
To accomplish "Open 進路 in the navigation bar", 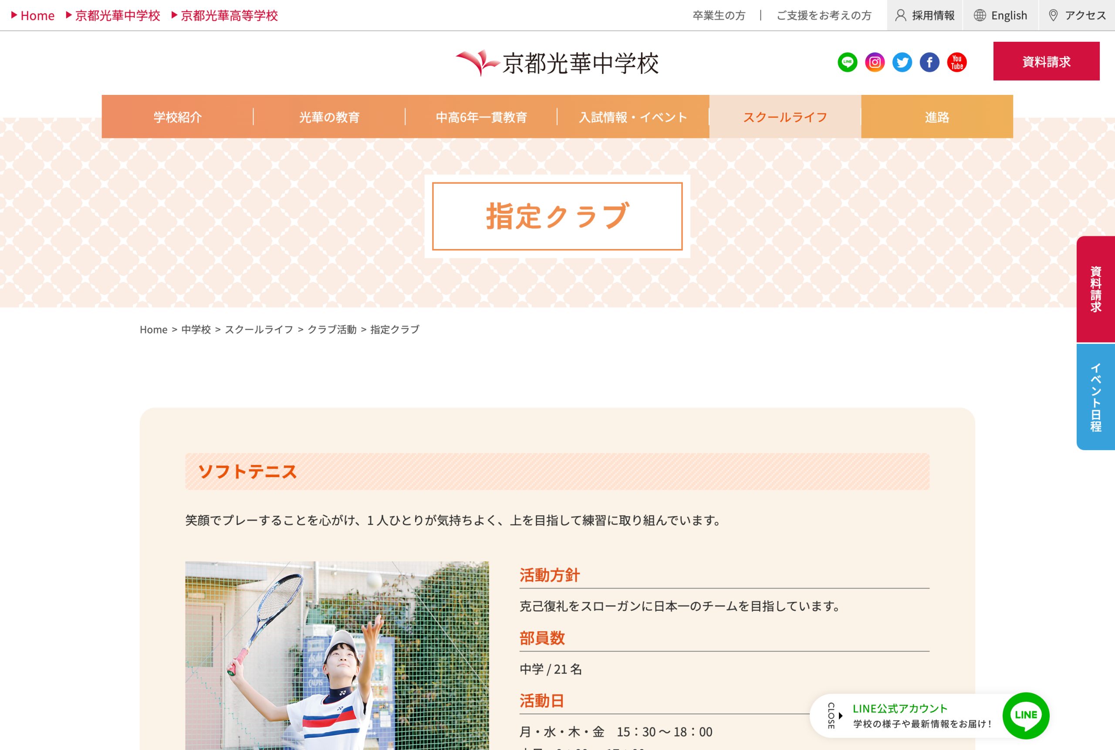I will pyautogui.click(x=937, y=117).
